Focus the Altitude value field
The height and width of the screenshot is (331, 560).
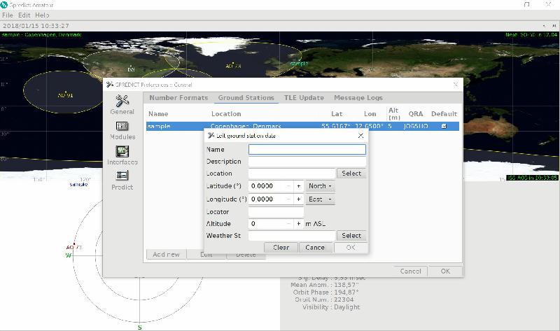(x=267, y=224)
